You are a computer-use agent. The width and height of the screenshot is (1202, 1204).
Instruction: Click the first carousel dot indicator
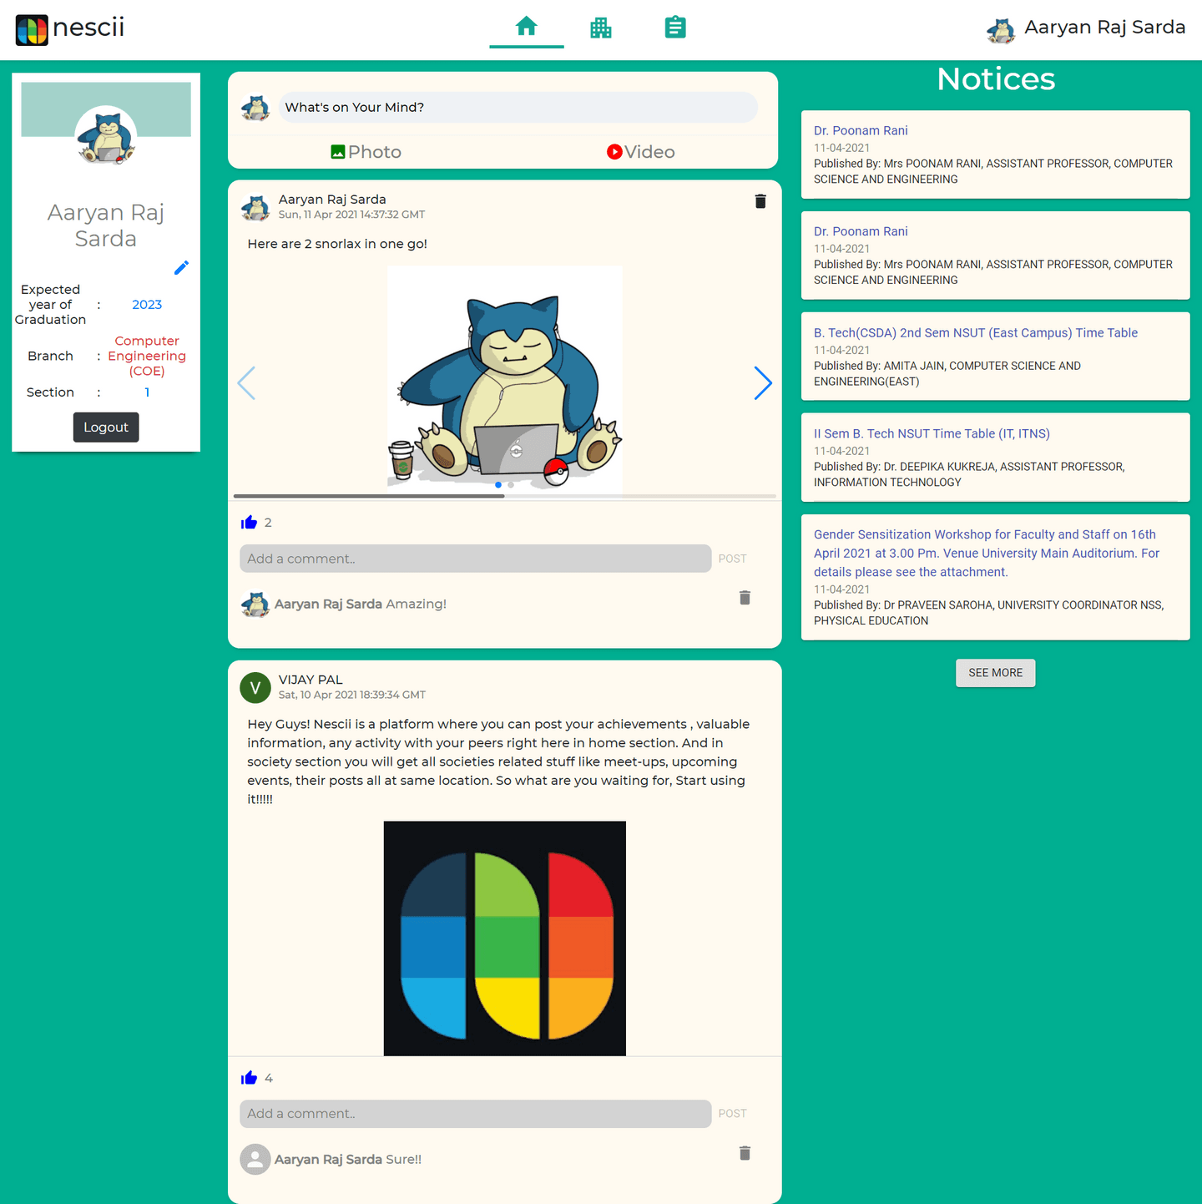point(498,485)
